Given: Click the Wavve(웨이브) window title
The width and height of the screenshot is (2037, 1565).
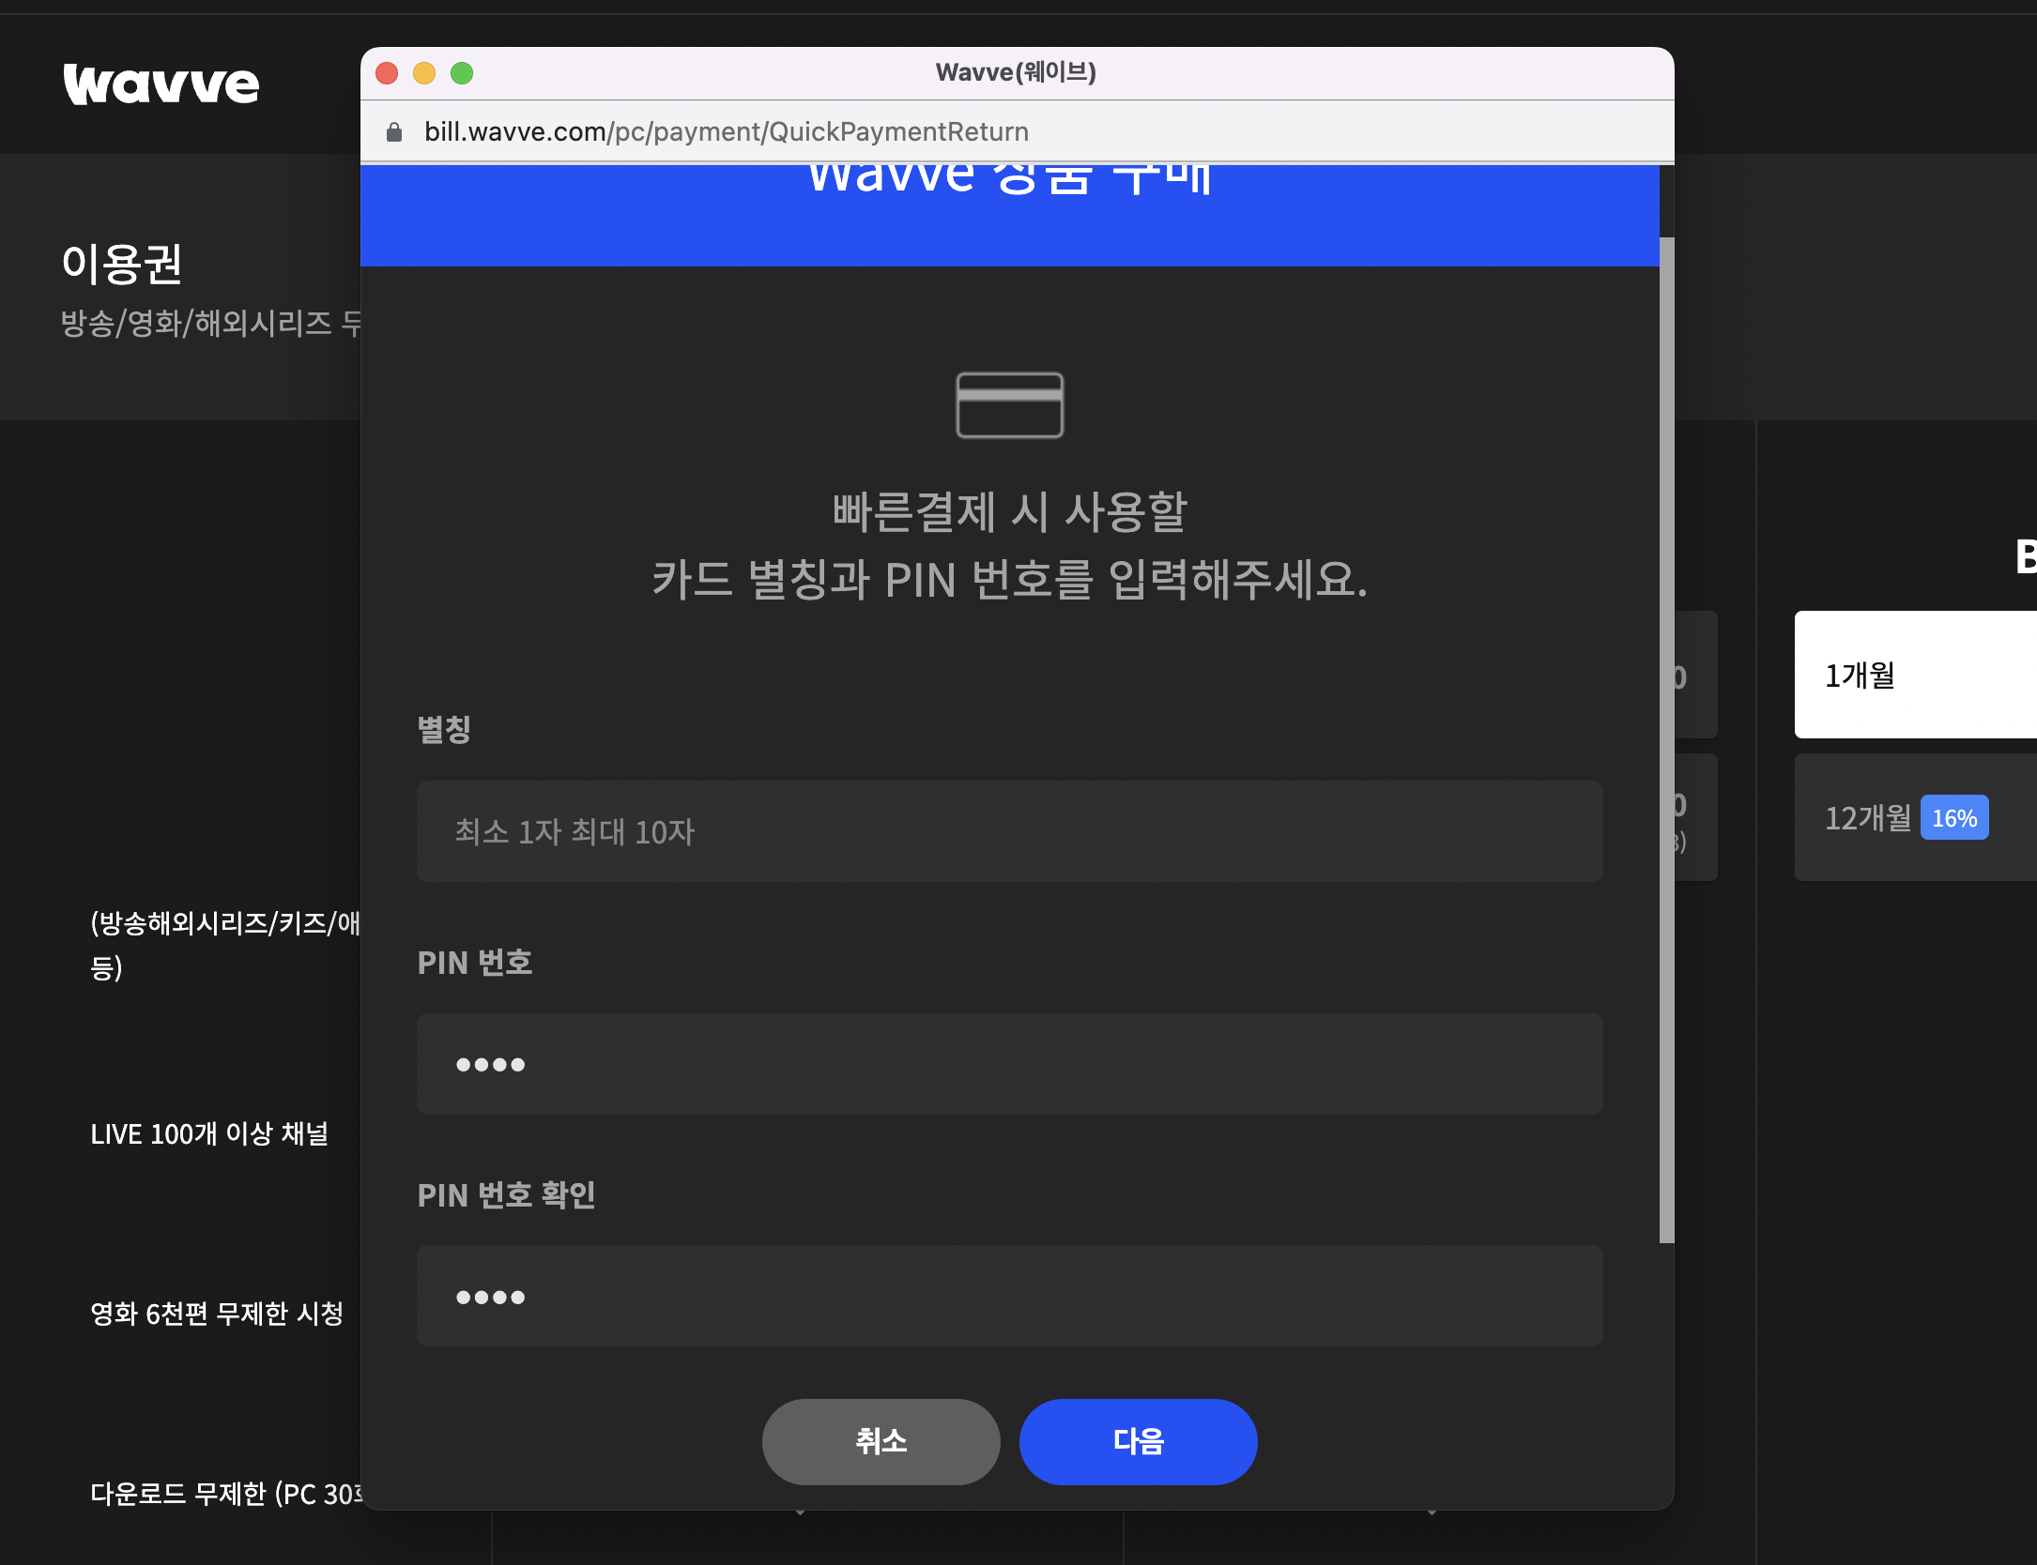Looking at the screenshot, I should tap(1016, 72).
